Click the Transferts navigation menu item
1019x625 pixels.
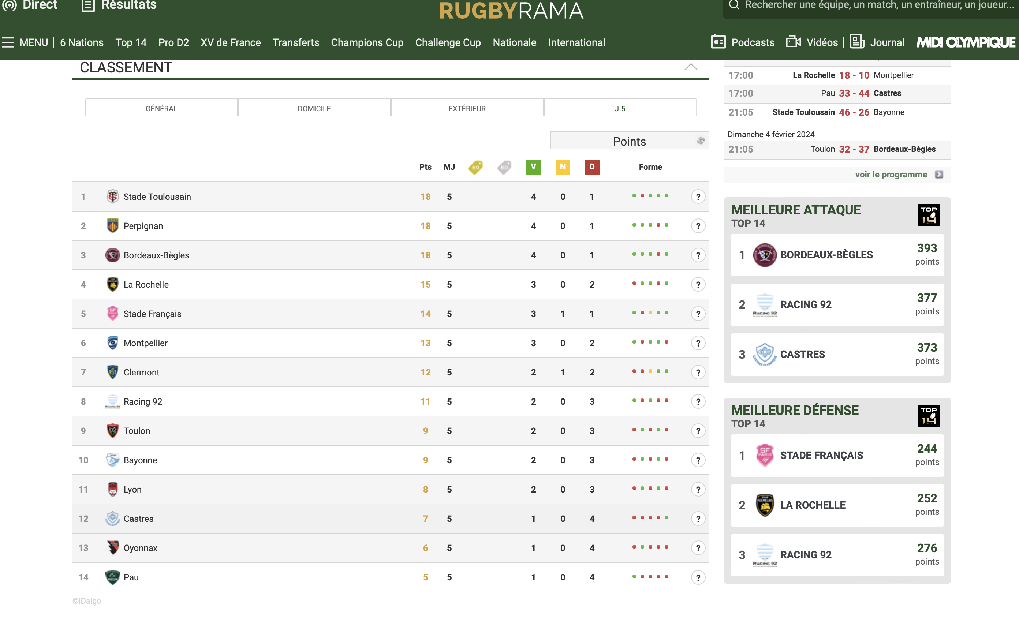click(295, 41)
